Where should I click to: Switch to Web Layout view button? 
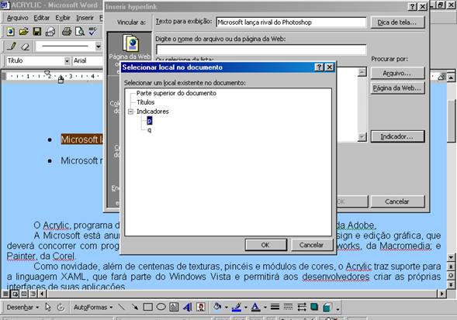15,294
